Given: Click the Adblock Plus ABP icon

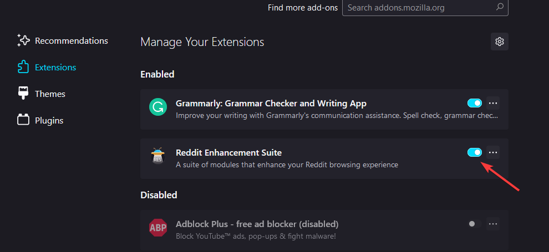Looking at the screenshot, I should coord(158,228).
